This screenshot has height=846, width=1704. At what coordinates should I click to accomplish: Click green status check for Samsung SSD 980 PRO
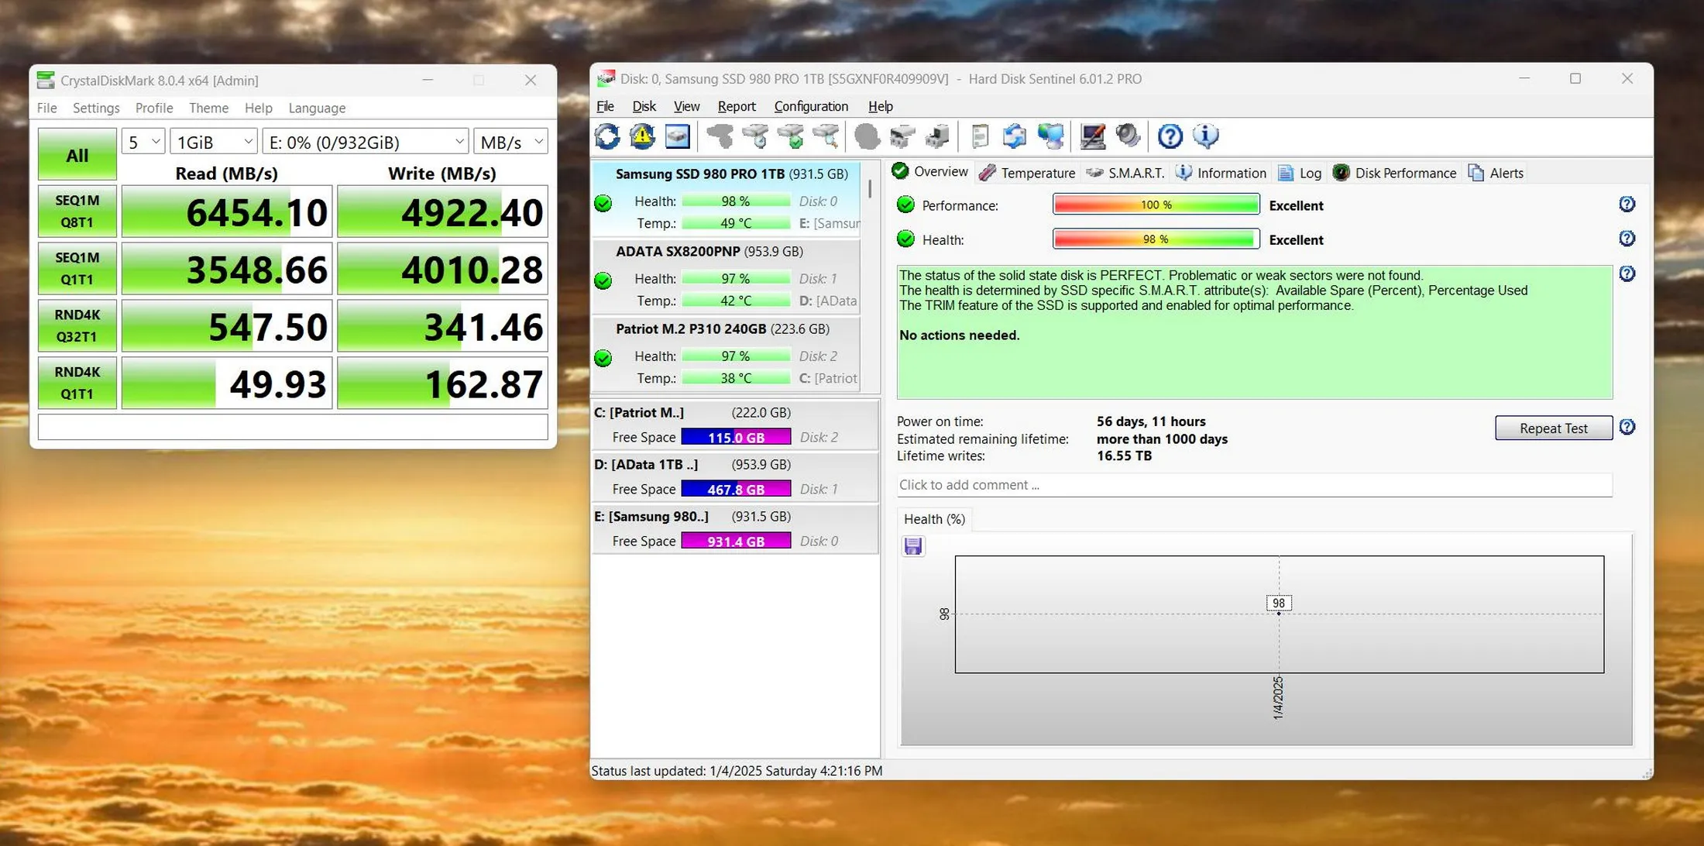coord(603,203)
